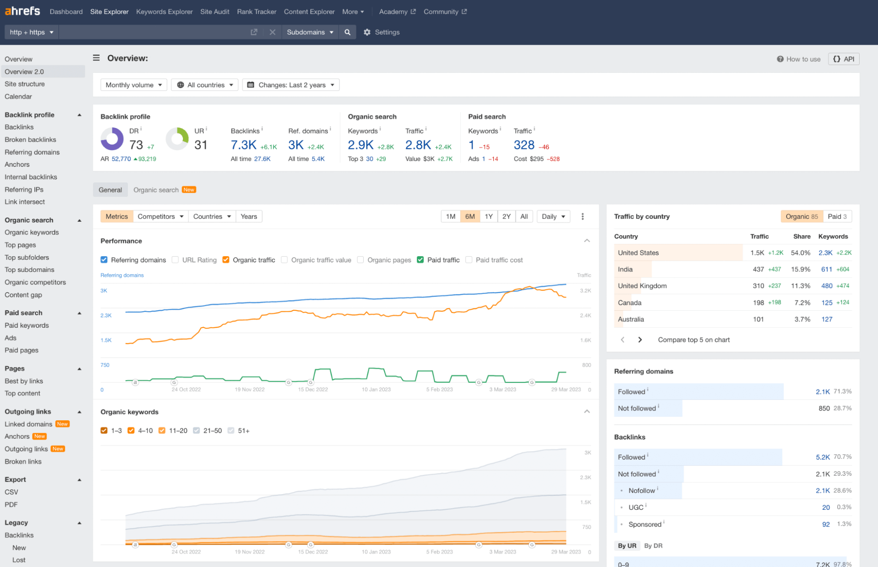Open the Monthly volume dropdown
The image size is (878, 567).
point(134,85)
